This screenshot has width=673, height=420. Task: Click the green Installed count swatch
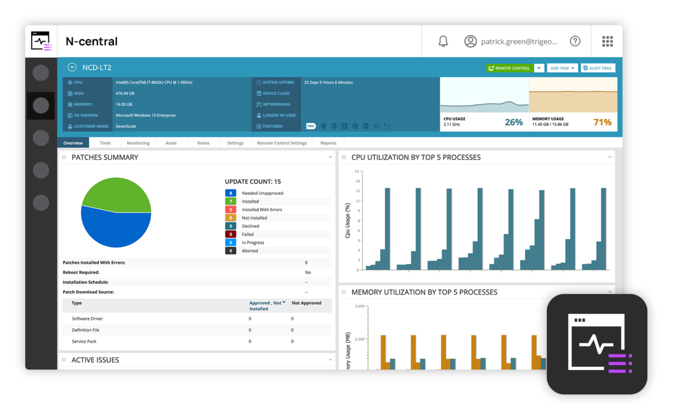click(230, 201)
